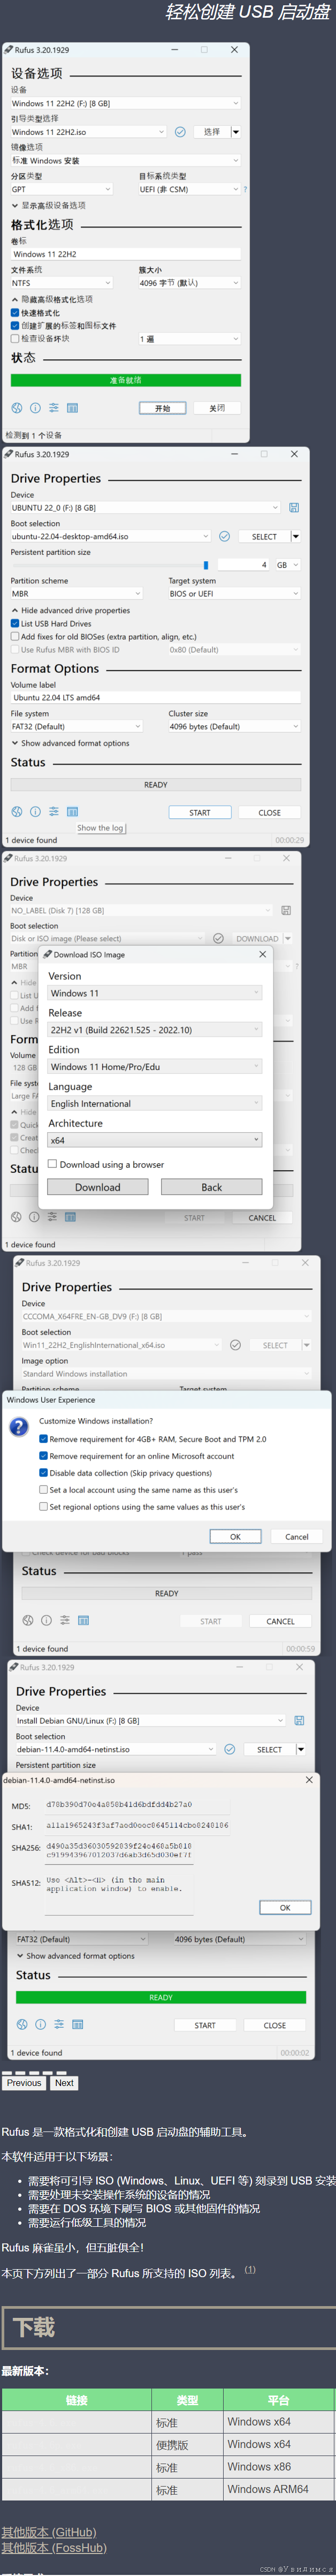
Task: Click Download button in Download ISO dialog
Action: 98,1187
